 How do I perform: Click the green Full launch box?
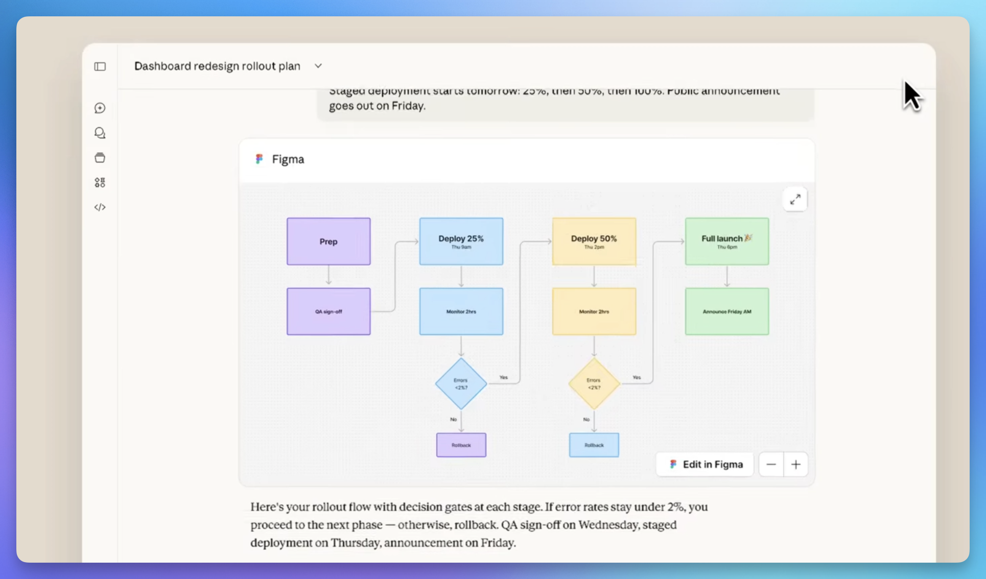click(x=726, y=242)
